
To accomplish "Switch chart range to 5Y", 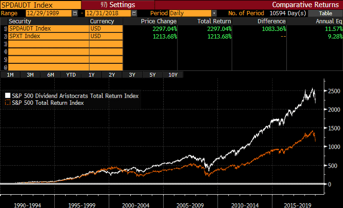I will (152, 75).
